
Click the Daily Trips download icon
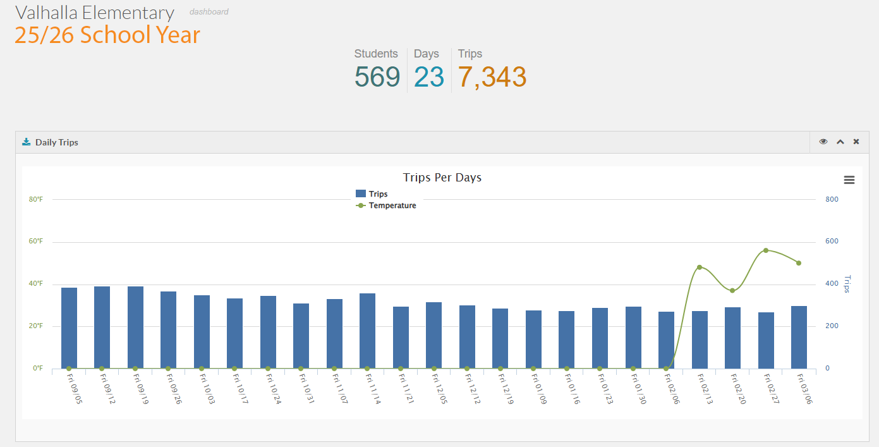[x=27, y=142]
